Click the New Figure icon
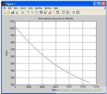The height and width of the screenshot is (94, 107). click(4, 12)
